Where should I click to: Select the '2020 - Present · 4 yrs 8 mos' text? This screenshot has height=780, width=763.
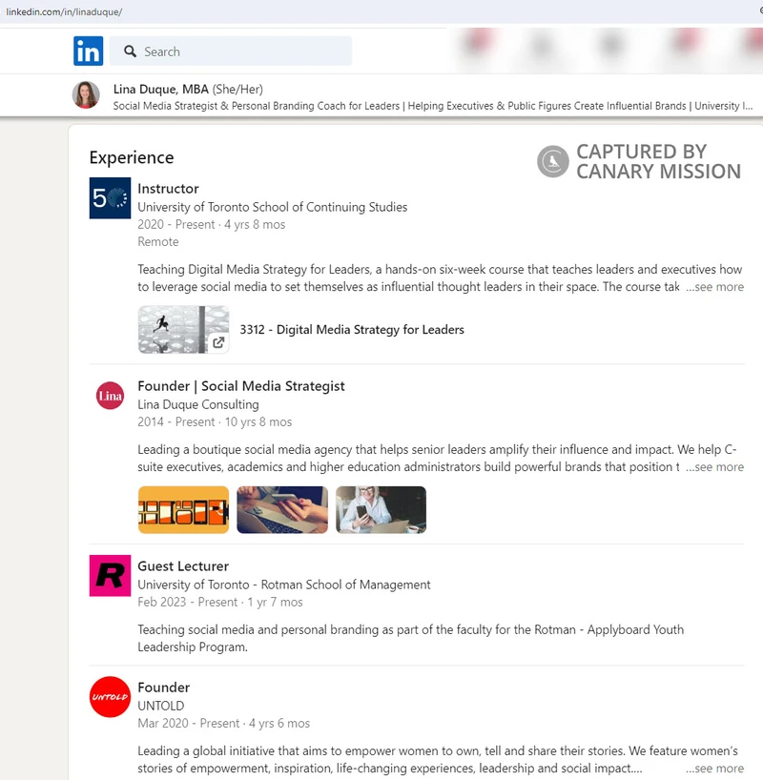pos(212,224)
